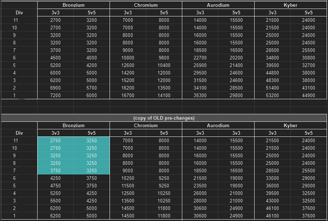Viewport: 328px width, 221px height.
Task: Select the cell showing 12500
Action: click(128, 194)
